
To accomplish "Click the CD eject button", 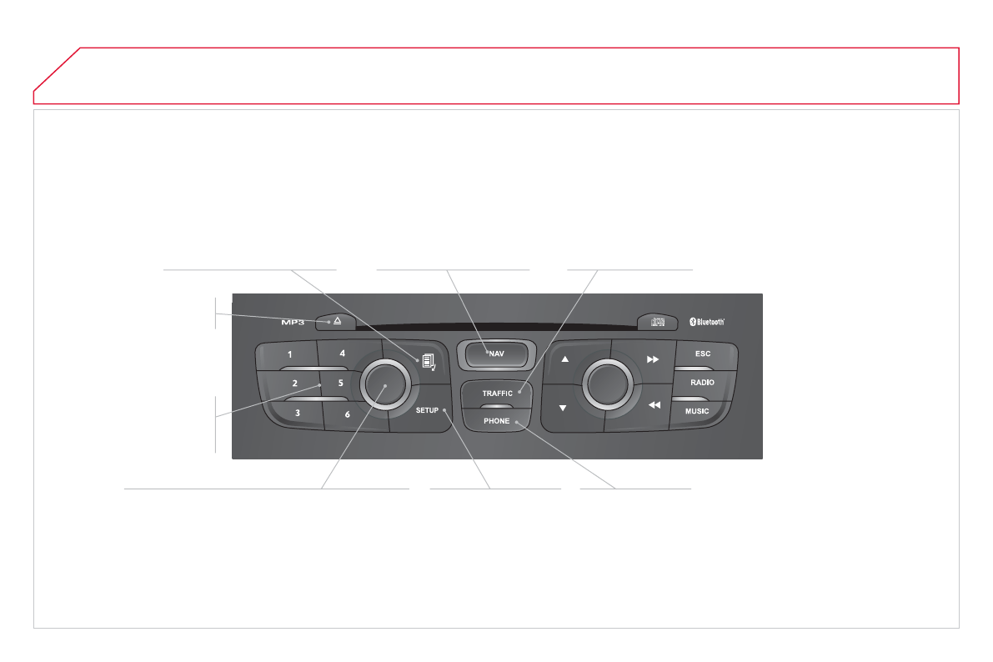I will [x=336, y=322].
